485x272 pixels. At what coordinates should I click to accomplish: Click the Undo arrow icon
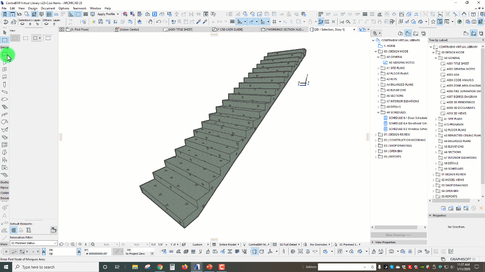[x=158, y=22]
